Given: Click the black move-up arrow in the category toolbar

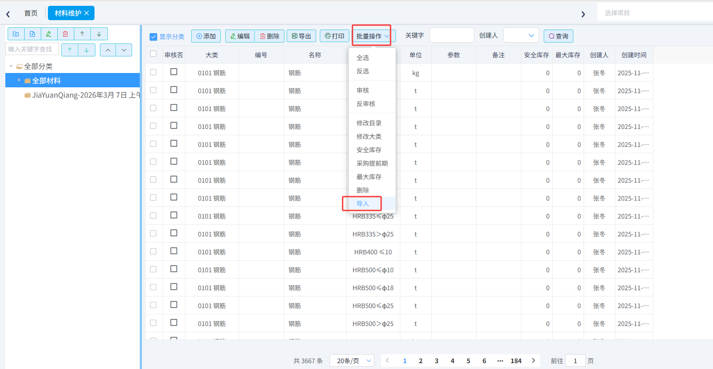Looking at the screenshot, I should coord(82,34).
